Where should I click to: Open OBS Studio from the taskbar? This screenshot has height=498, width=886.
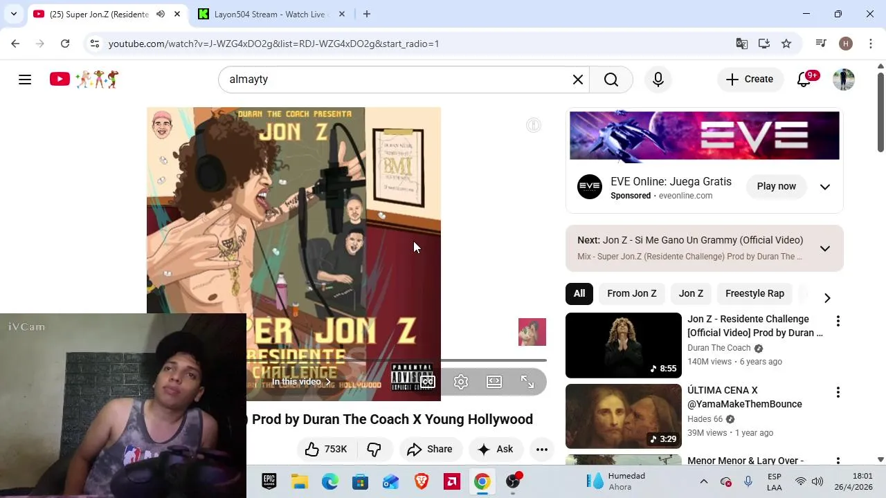[x=513, y=481]
